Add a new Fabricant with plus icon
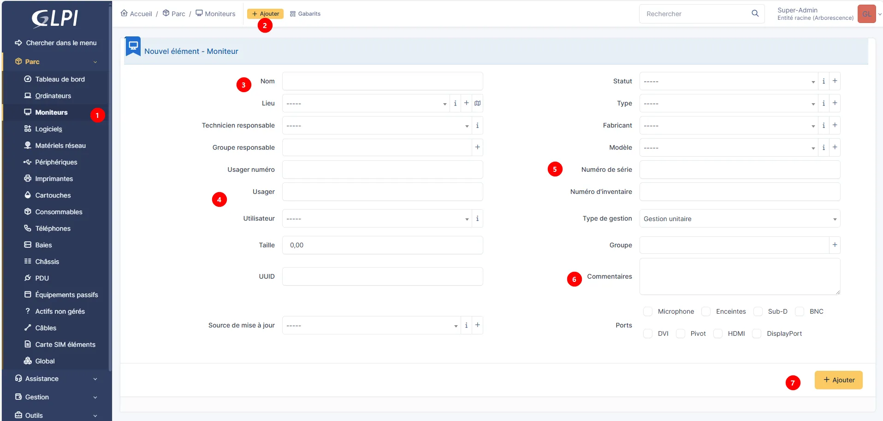Viewport: 883px width, 421px height. coord(835,125)
